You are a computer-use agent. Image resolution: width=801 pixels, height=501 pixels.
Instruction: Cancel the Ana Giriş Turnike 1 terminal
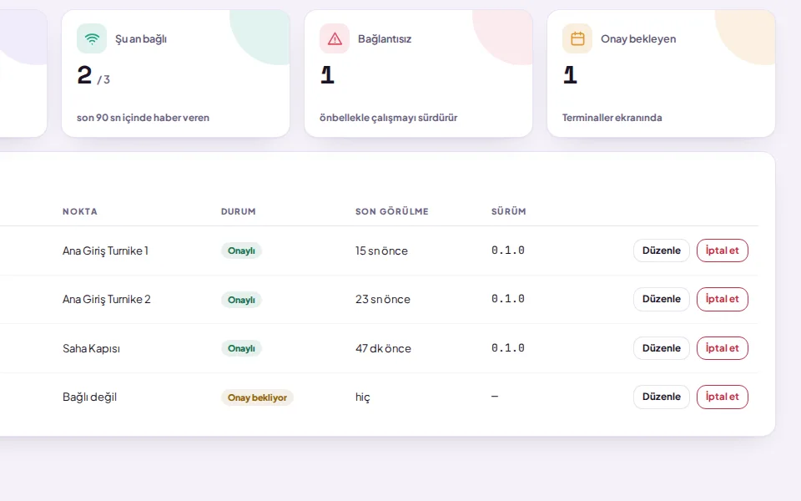click(x=723, y=250)
